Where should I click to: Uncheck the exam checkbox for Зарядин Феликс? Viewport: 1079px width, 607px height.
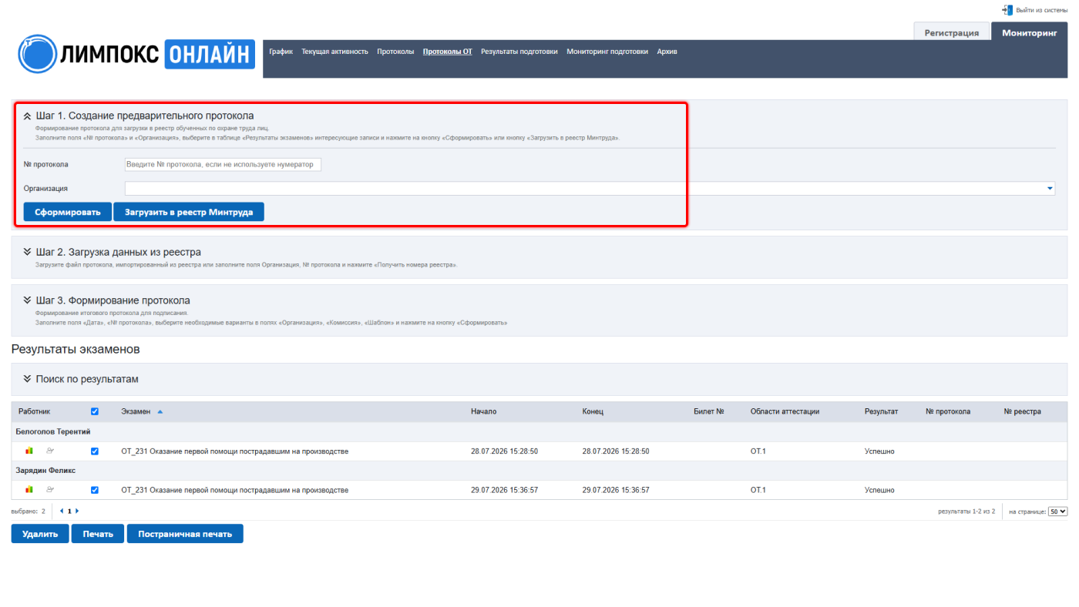pyautogui.click(x=95, y=490)
